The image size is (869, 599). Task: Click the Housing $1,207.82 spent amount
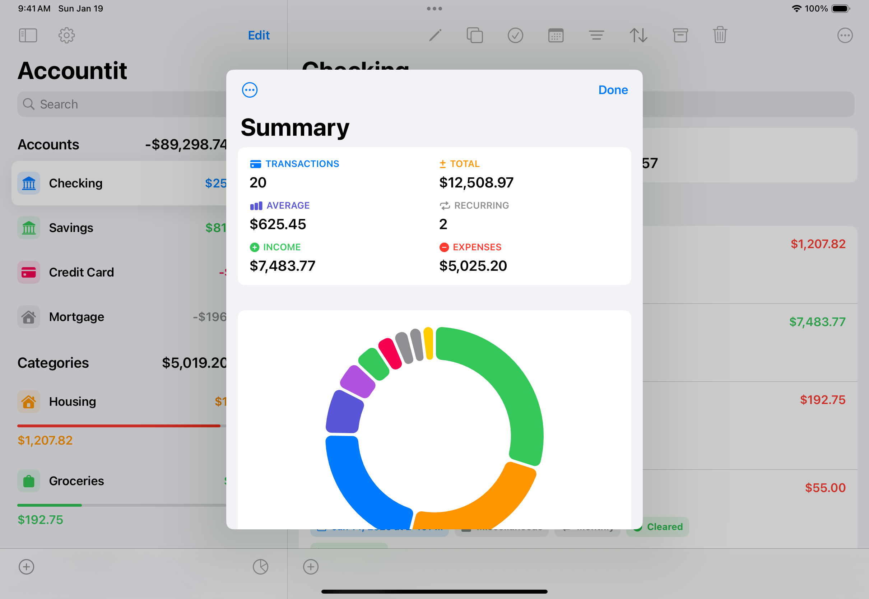tap(45, 440)
